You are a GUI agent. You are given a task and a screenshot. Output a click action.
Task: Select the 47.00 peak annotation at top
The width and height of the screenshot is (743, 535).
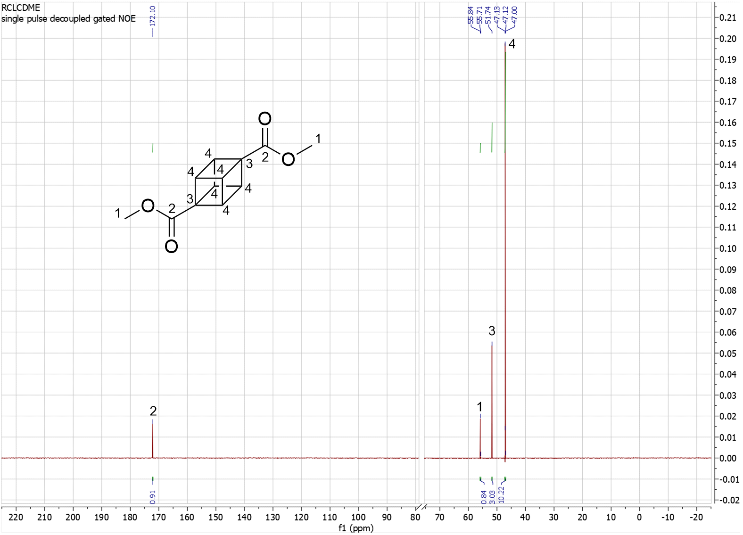[x=514, y=15]
